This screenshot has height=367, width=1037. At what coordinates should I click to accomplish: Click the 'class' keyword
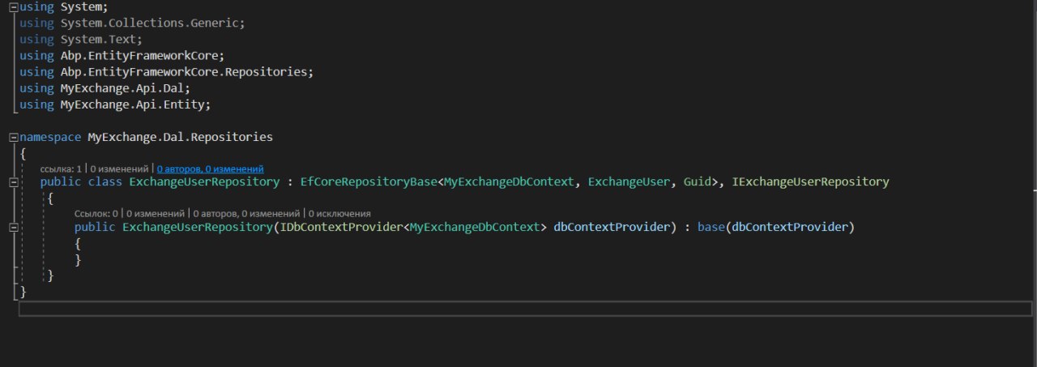click(x=105, y=182)
